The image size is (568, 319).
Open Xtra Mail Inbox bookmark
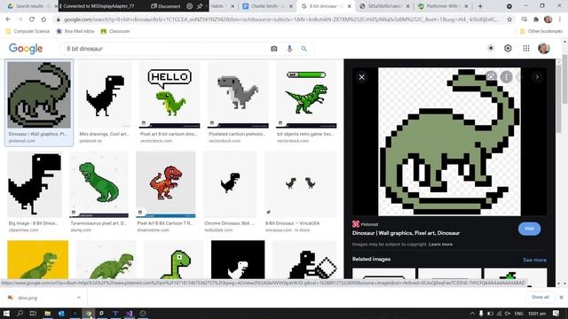coord(75,32)
